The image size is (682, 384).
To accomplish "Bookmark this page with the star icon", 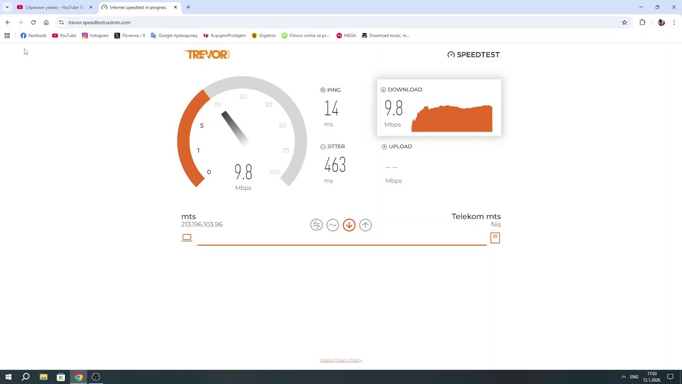I will 624,22.
